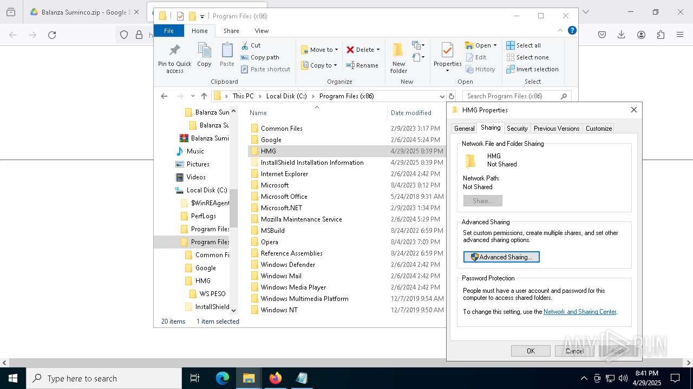This screenshot has height=389, width=693.
Task: Open Security tab in HMG Properties
Action: 517,129
